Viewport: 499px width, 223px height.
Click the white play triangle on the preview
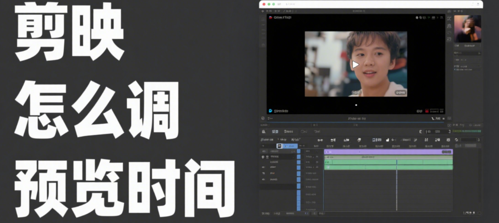click(355, 65)
